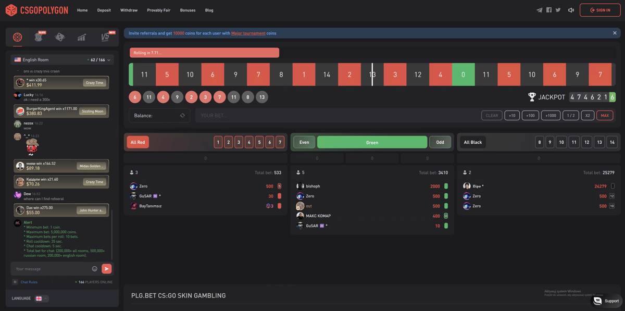Open the Chat Rules link
The height and width of the screenshot is (311, 625).
29,282
